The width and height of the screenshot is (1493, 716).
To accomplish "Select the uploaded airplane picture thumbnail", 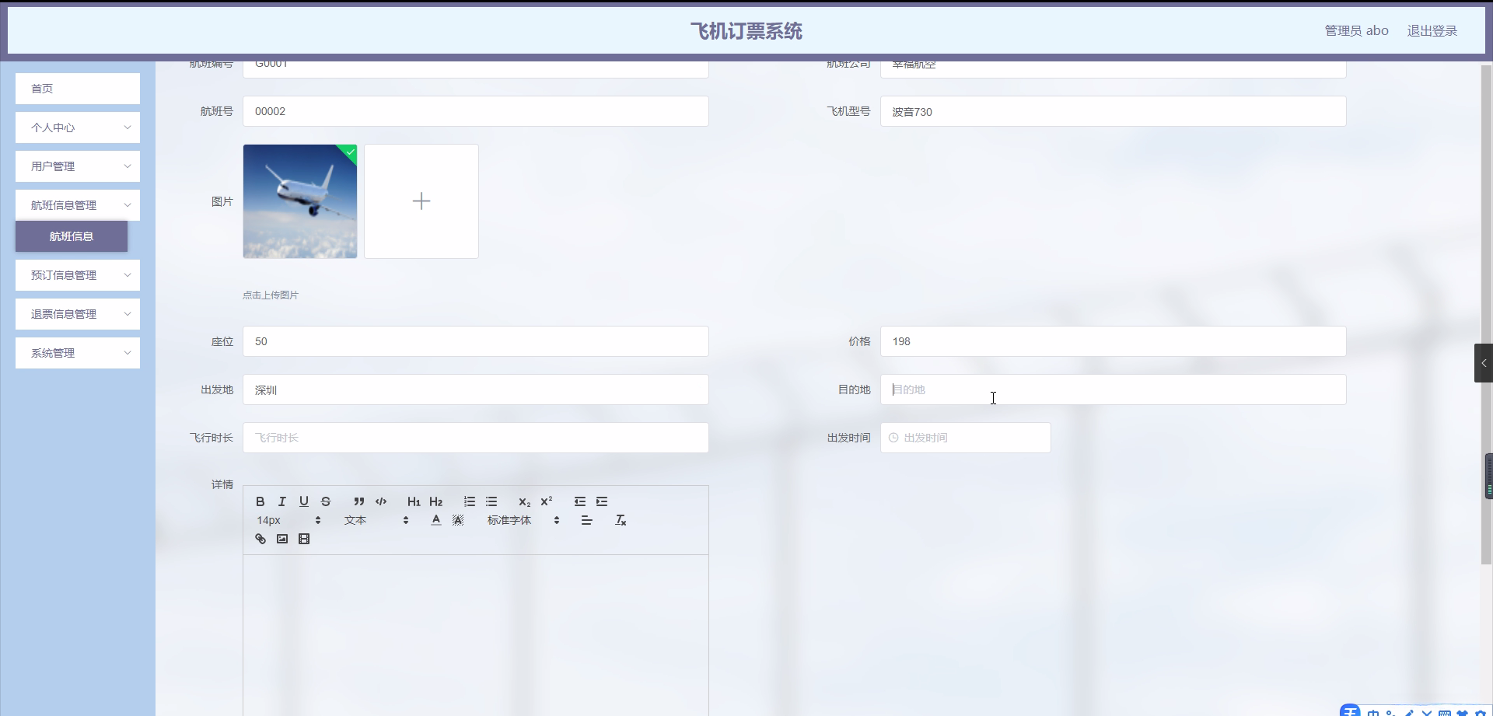I will coord(300,201).
